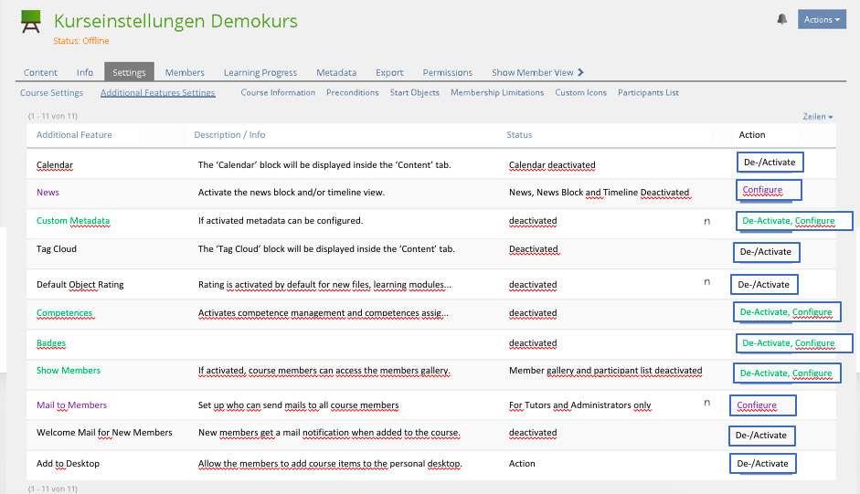Open the Members tab
The image size is (860, 494).
185,73
